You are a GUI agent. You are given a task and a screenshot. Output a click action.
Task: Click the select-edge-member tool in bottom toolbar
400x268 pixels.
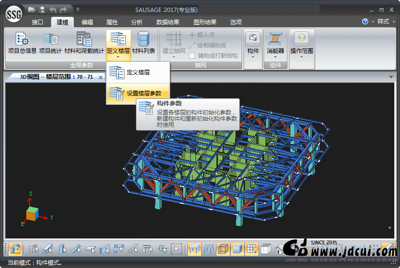(x=119, y=248)
